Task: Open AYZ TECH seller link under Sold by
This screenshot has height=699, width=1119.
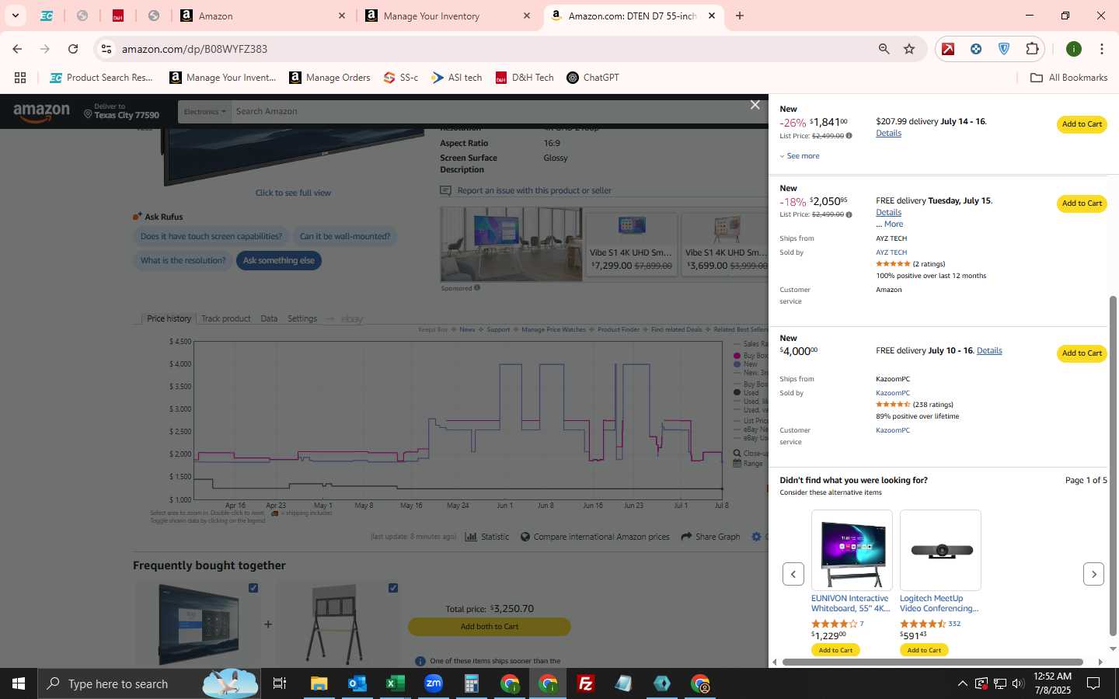Action: click(891, 252)
